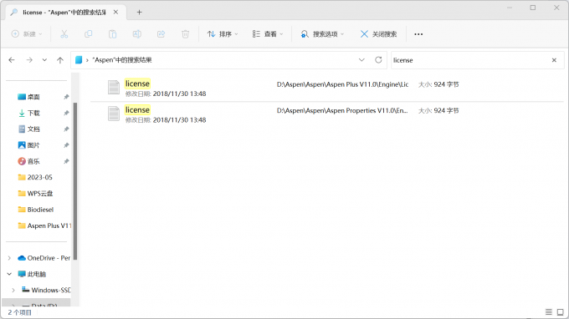This screenshot has height=319, width=569.
Task: Expand address bar history dropdown
Action: [361, 60]
